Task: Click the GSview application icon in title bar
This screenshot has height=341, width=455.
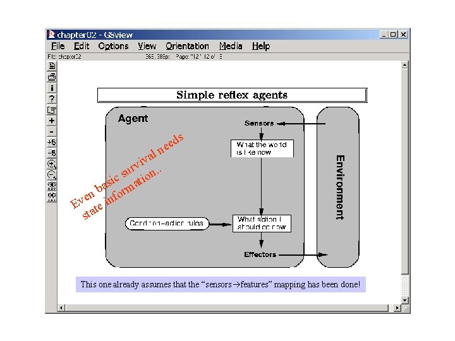Action: click(x=51, y=35)
